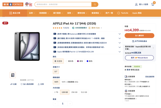Click the iPad product thumbnail
Viewport: 161px width, 108px height.
(13, 75)
